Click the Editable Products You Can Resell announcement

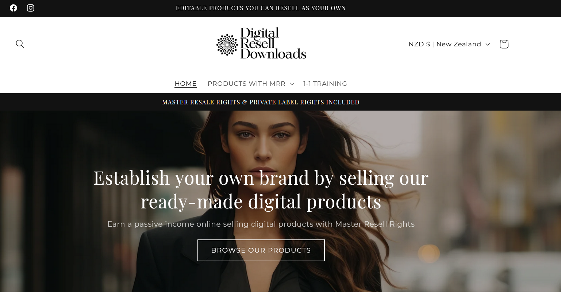click(261, 8)
